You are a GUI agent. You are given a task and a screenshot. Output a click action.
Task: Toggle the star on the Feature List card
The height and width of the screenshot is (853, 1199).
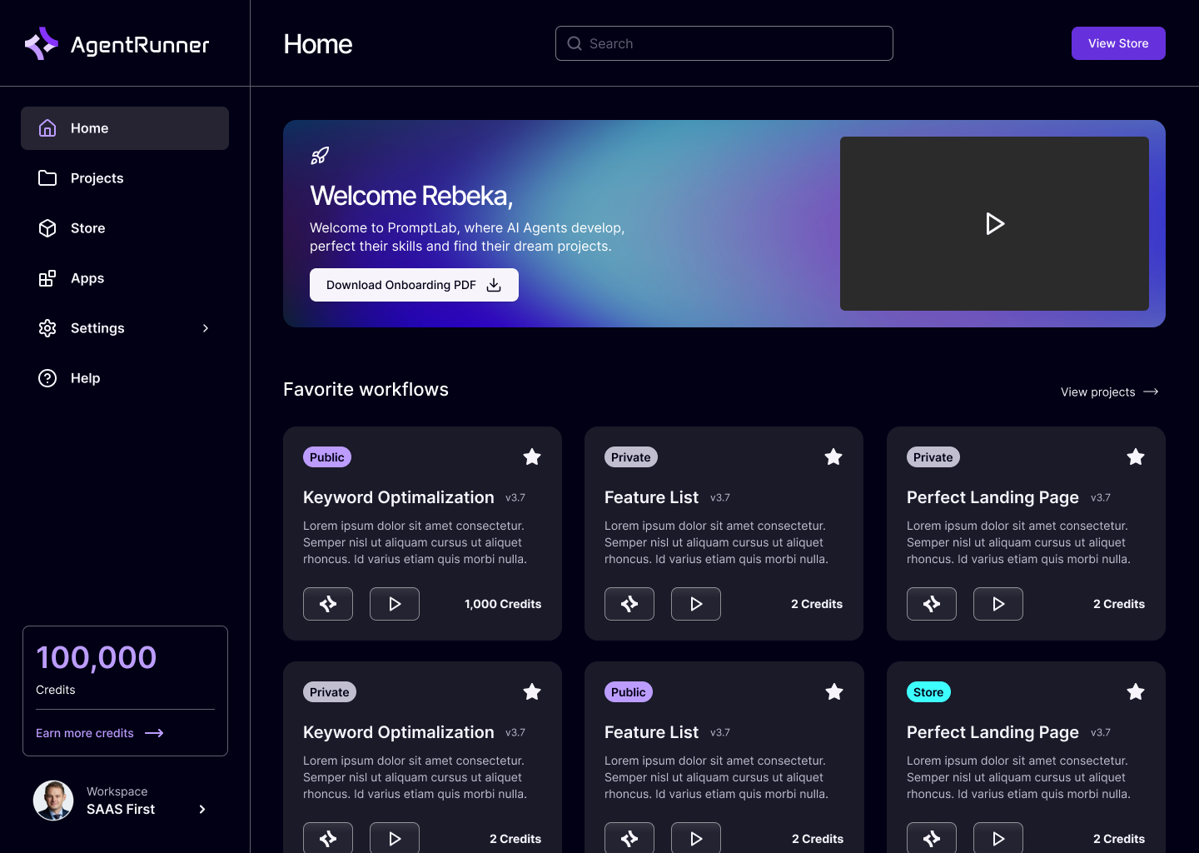833,456
